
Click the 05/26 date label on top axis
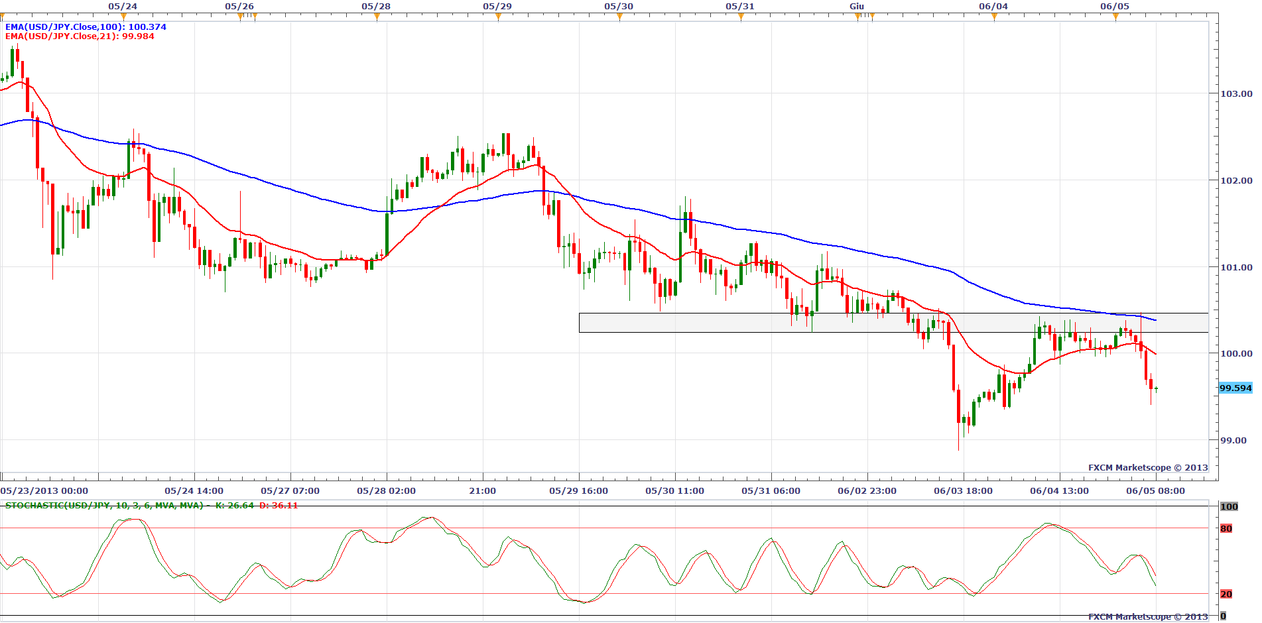pyautogui.click(x=239, y=7)
